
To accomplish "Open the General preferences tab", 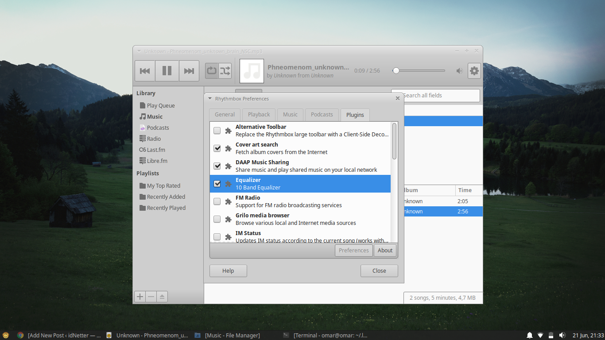I will (x=224, y=114).
